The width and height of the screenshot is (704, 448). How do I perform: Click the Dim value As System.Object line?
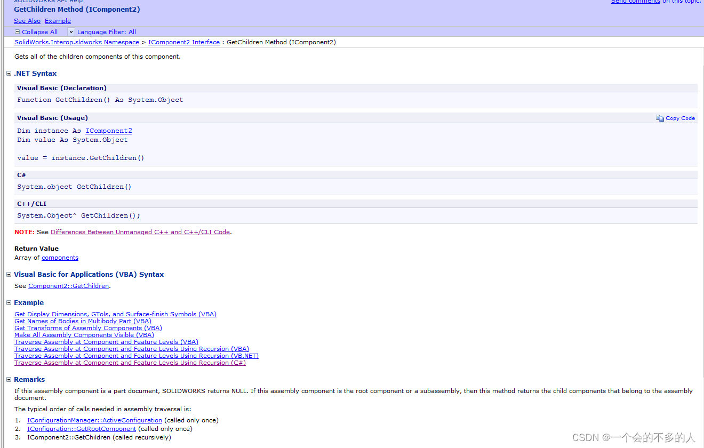click(73, 140)
